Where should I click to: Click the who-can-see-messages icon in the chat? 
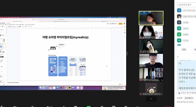pos(179,93)
